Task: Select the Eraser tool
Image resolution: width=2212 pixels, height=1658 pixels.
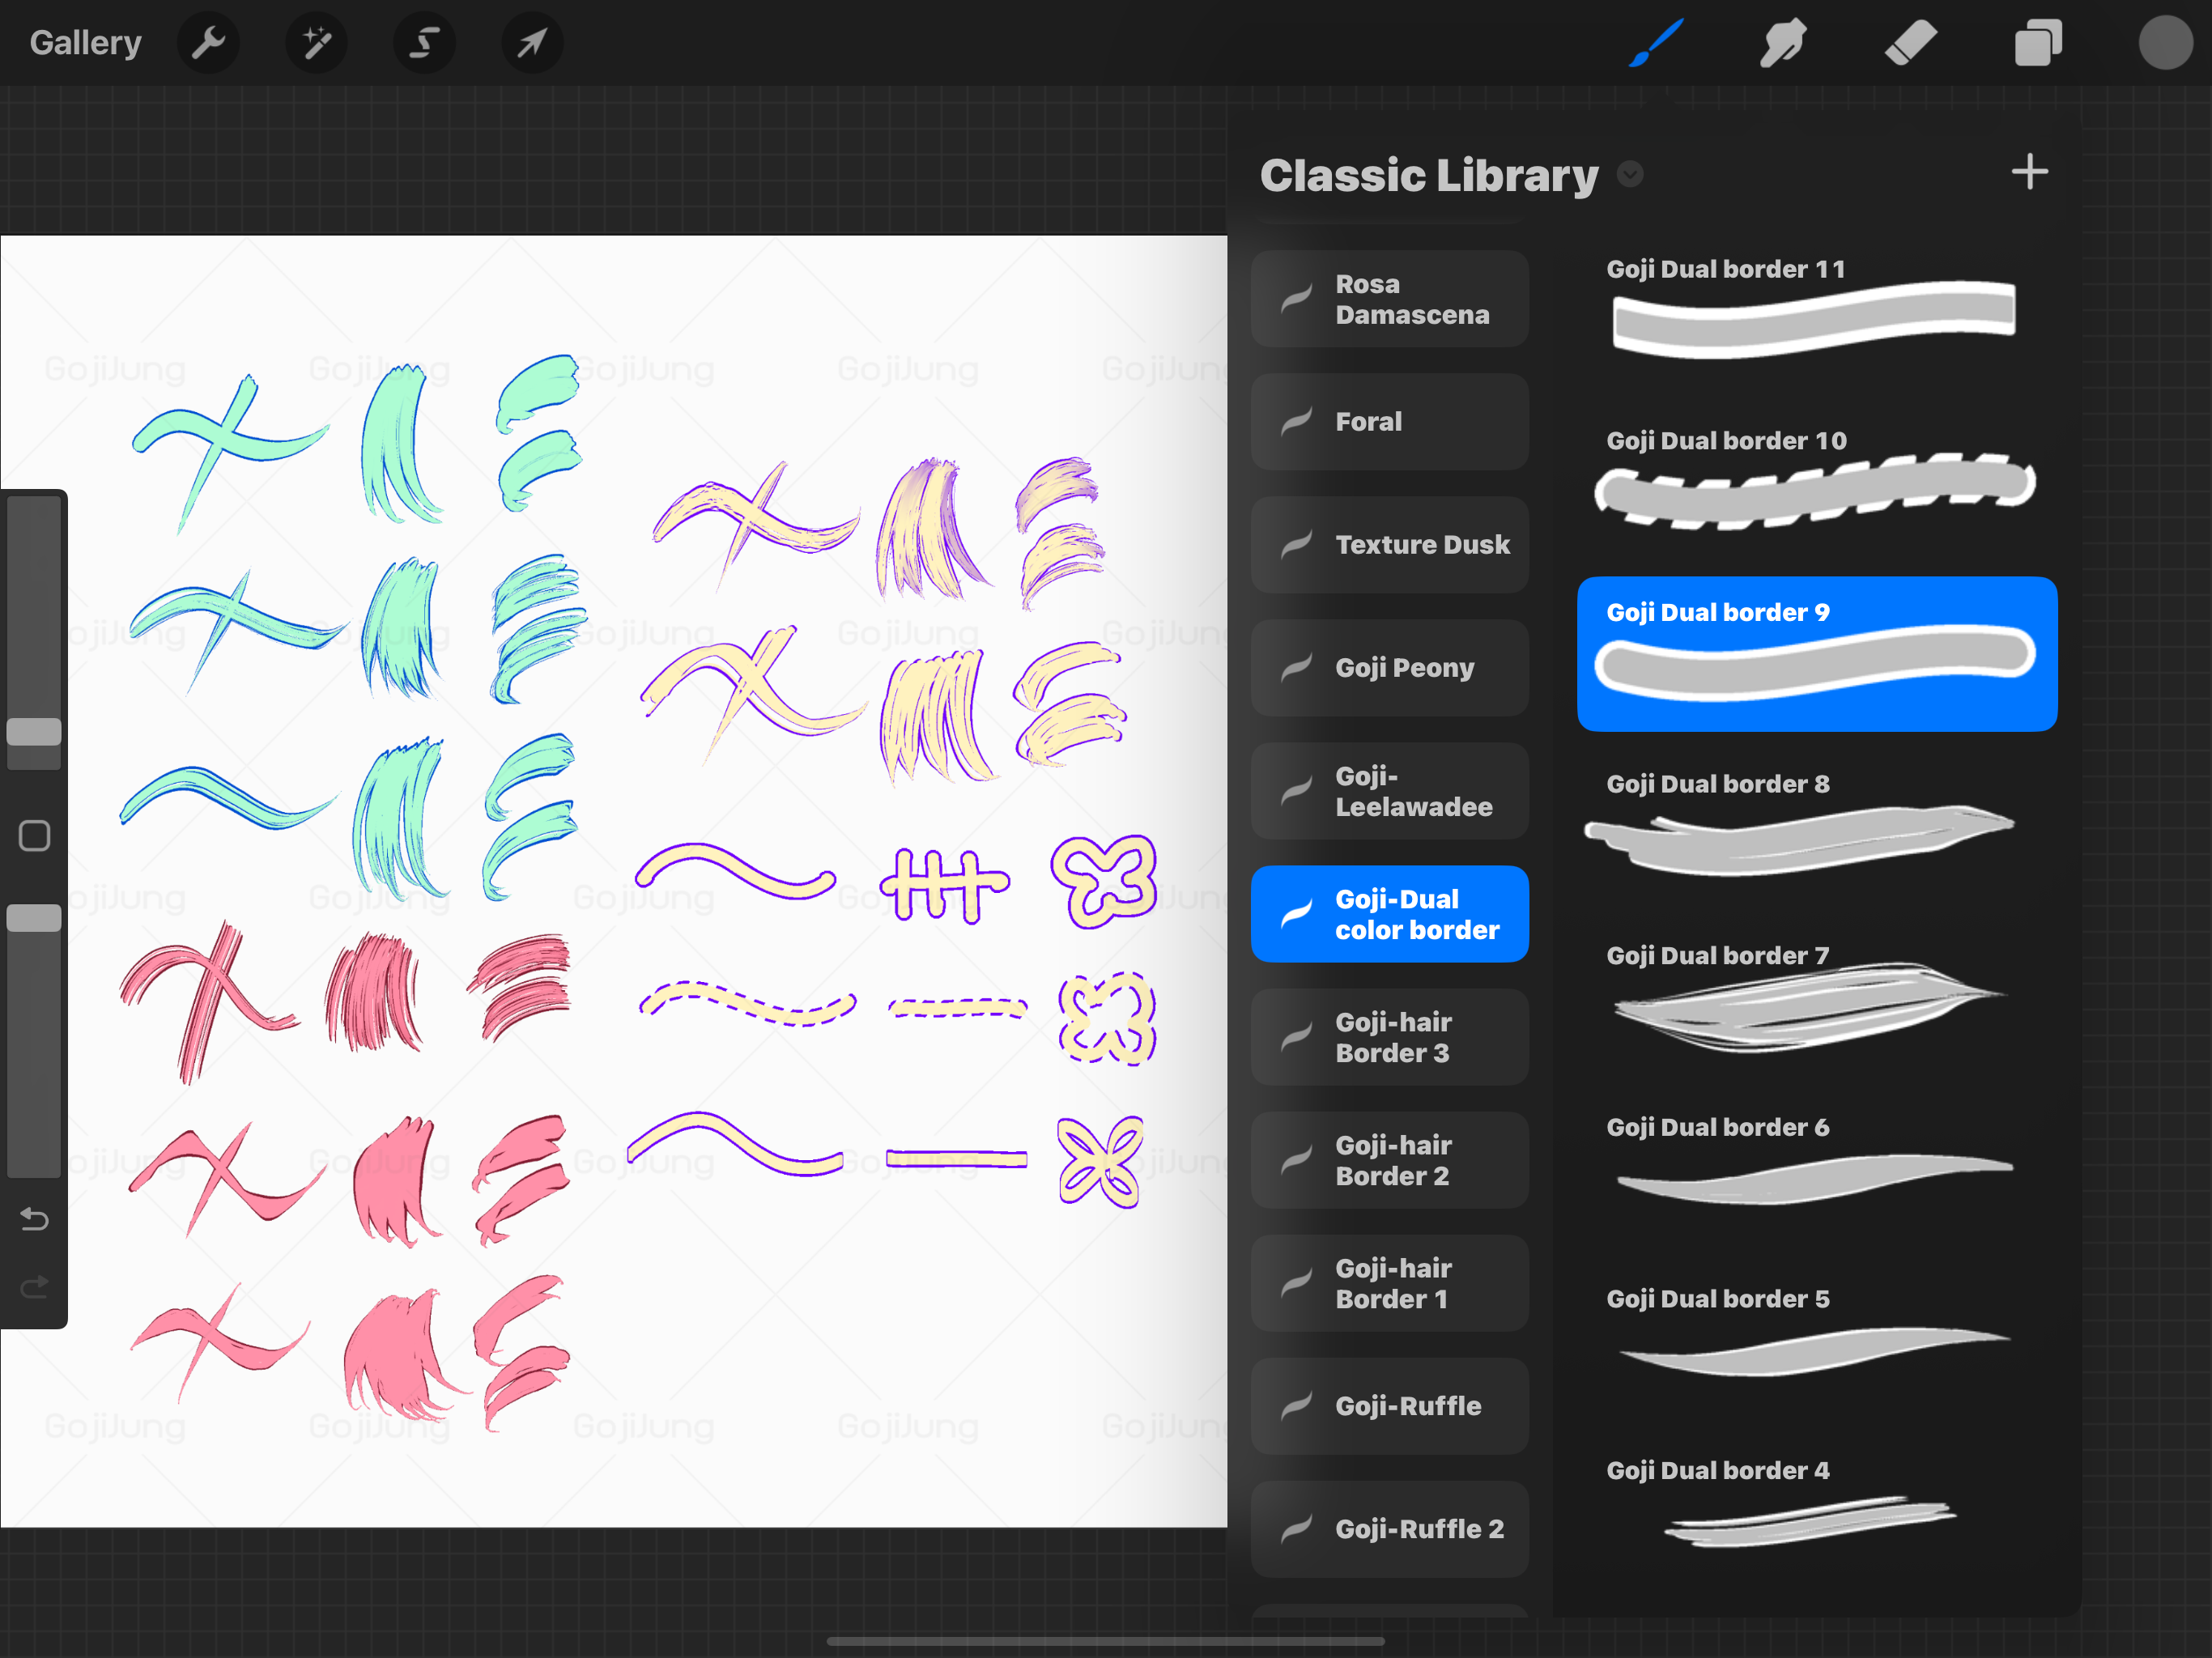Action: 1910,43
